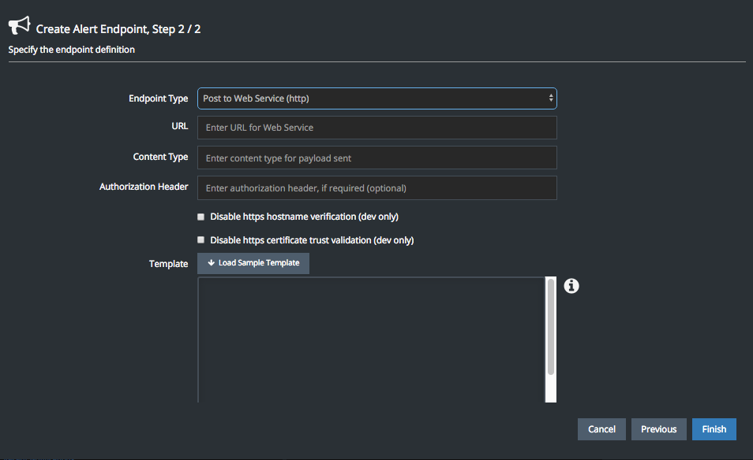Focus the URL for Web Service field
The width and height of the screenshot is (753, 460).
click(376, 128)
